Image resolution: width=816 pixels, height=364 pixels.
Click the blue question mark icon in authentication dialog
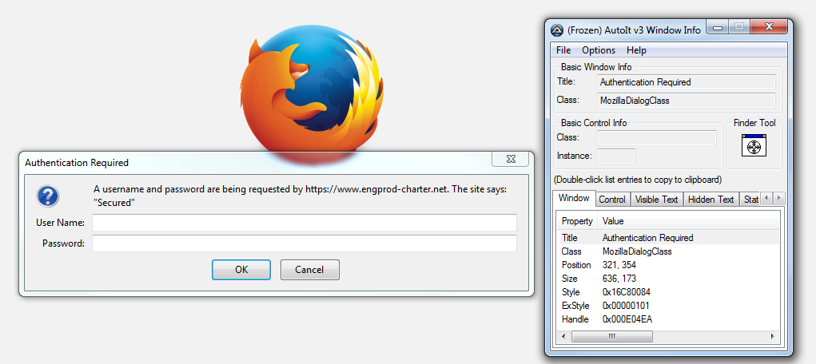47,196
